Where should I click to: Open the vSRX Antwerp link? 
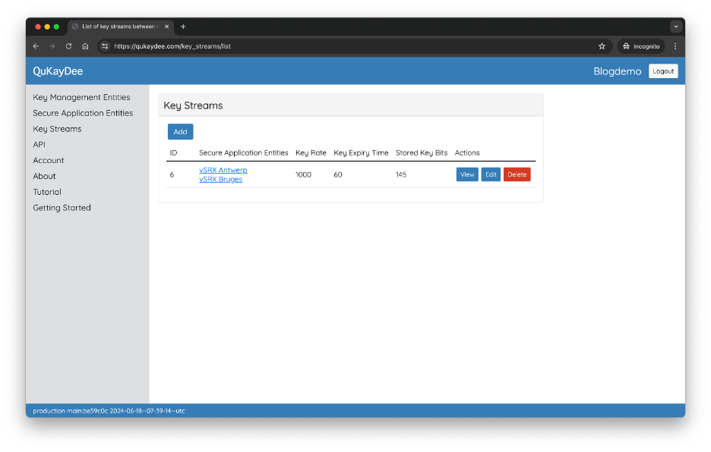coord(223,170)
